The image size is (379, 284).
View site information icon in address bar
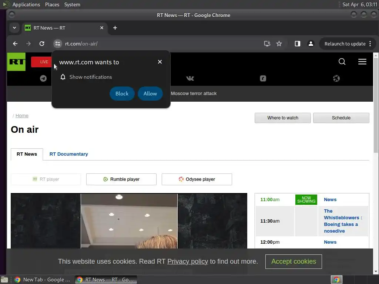click(x=57, y=44)
